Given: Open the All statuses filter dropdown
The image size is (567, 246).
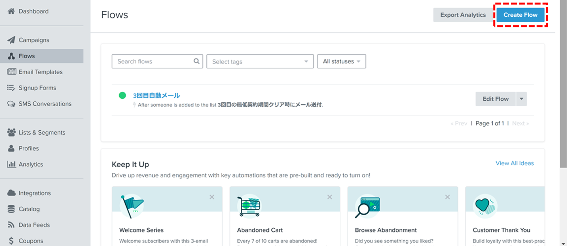Looking at the screenshot, I should [341, 61].
